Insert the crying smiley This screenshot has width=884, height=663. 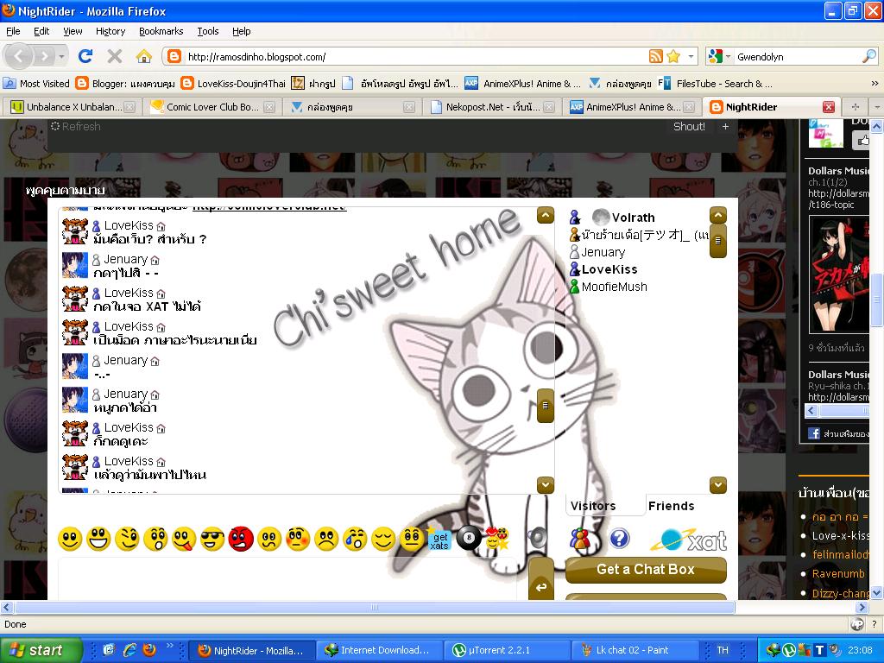click(x=355, y=539)
